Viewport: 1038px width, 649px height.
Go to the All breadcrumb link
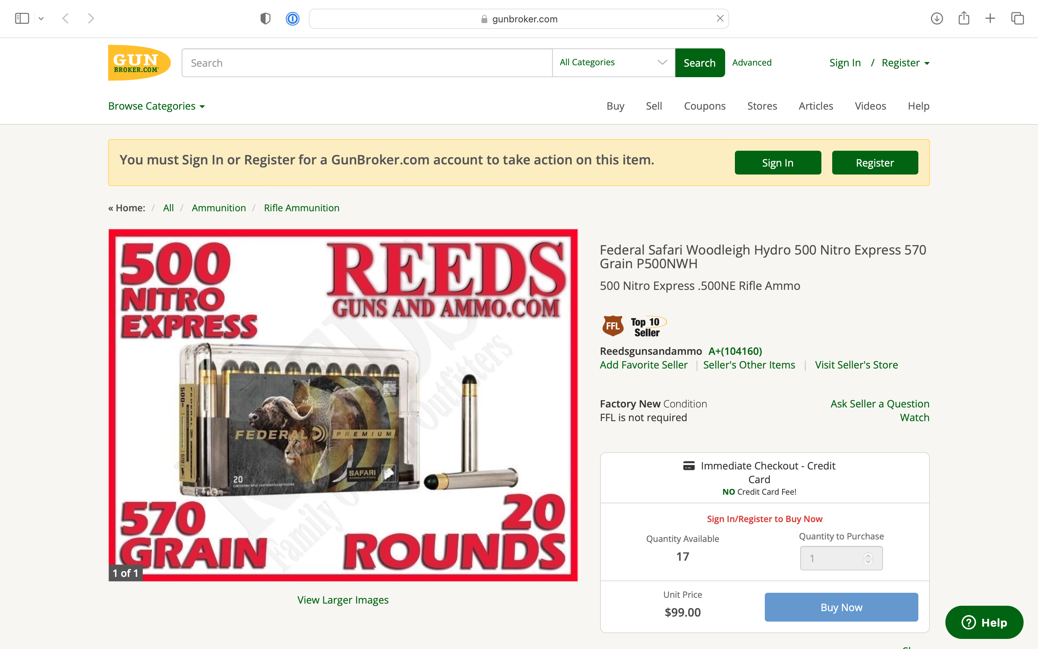(x=168, y=208)
